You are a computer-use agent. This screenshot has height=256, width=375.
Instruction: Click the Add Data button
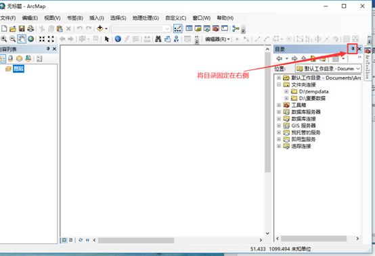(x=100, y=28)
